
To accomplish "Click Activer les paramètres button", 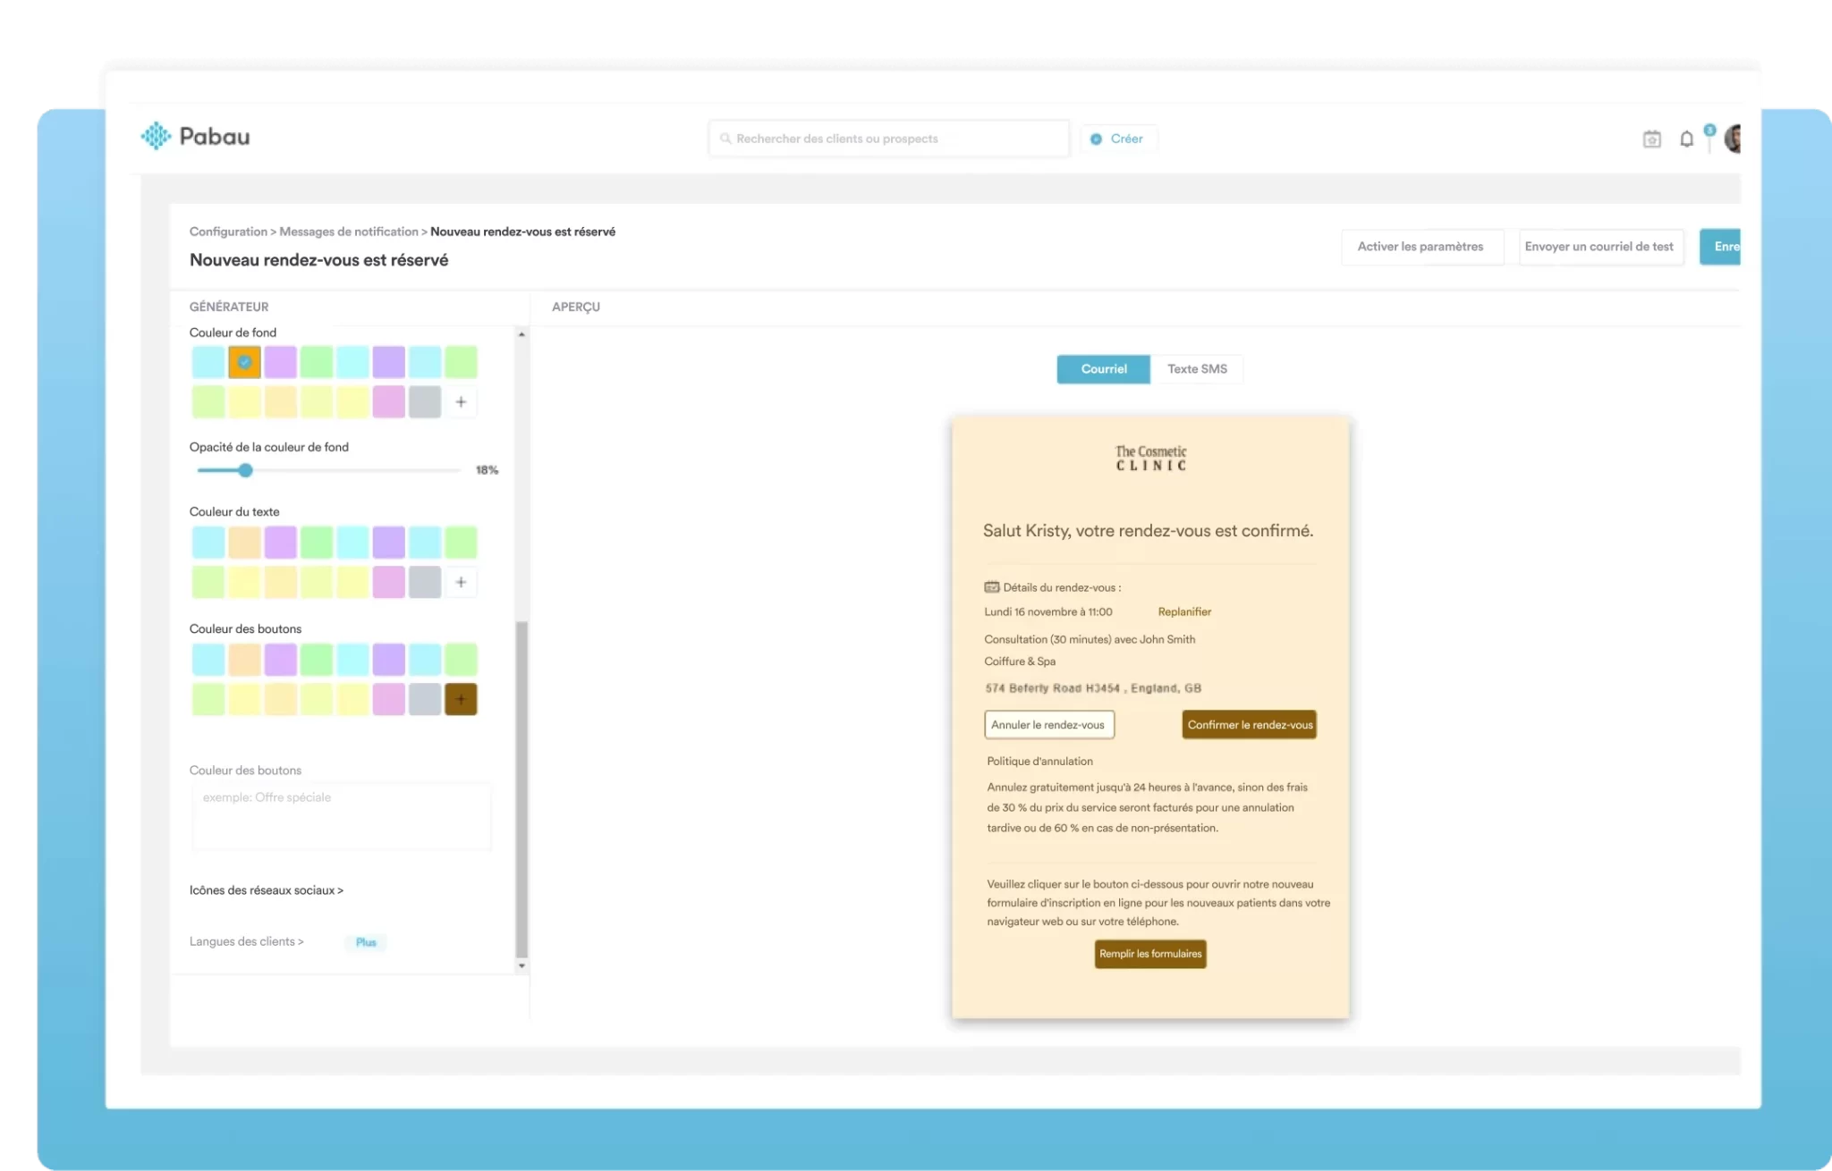I will coord(1420,247).
